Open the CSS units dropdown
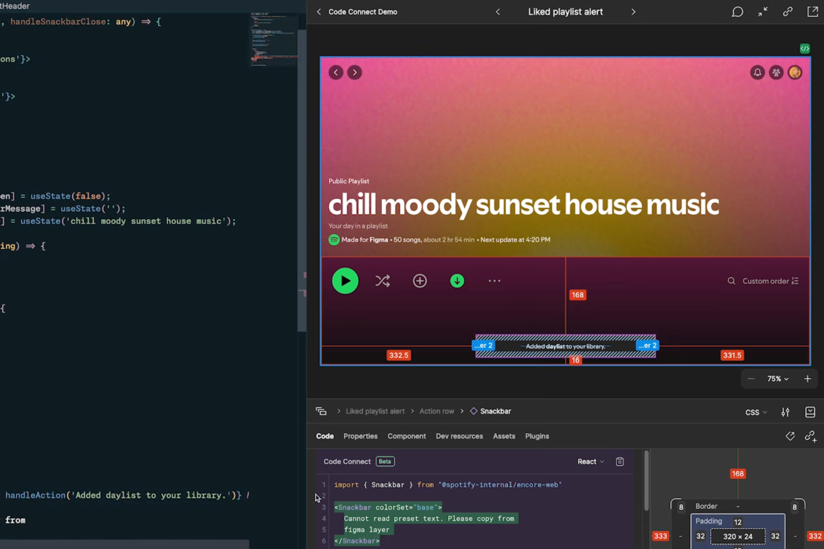The height and width of the screenshot is (549, 824). 755,412
